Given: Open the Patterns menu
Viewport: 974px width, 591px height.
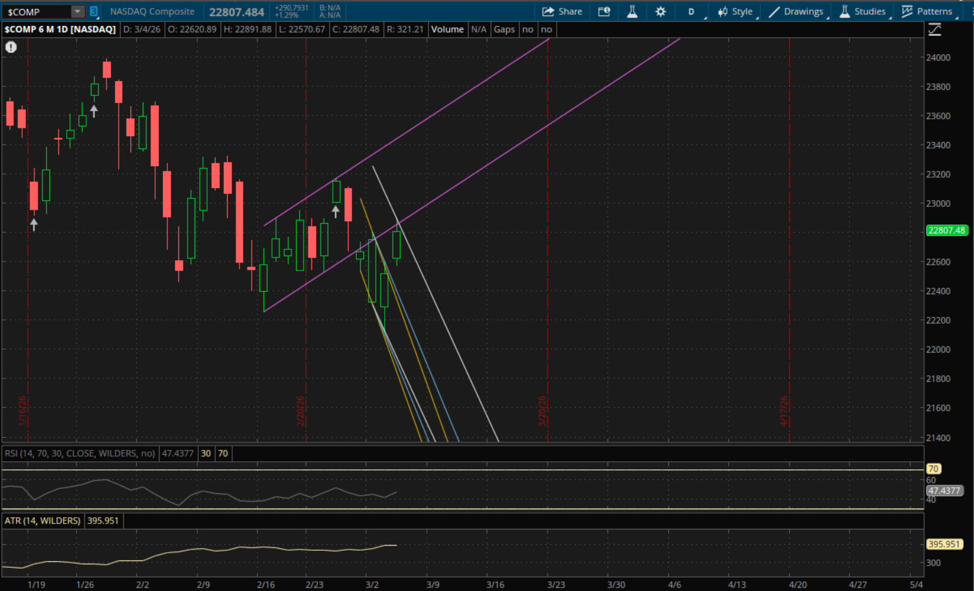Looking at the screenshot, I should coord(927,12).
